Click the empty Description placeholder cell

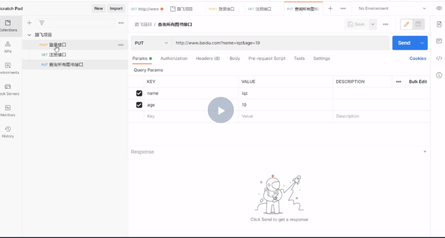(381, 116)
